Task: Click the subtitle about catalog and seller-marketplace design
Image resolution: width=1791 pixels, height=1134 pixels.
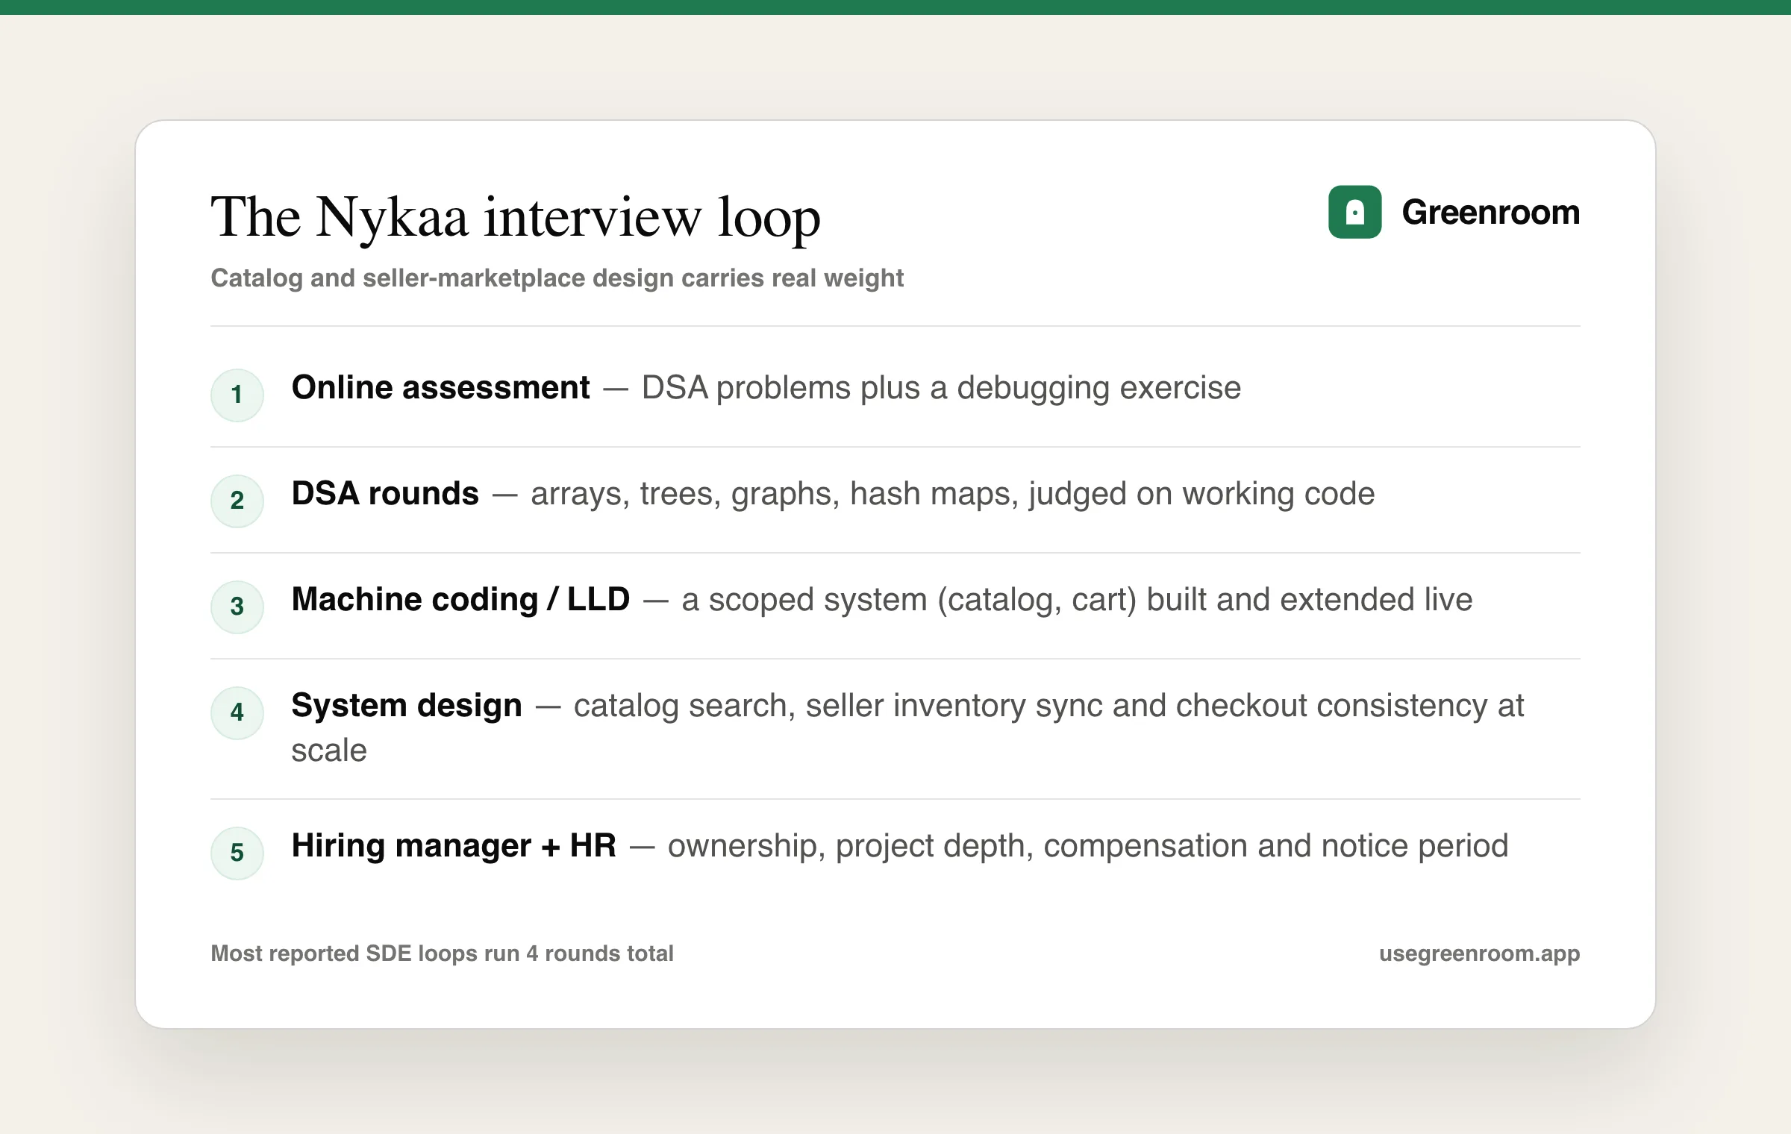Action: [x=557, y=278]
